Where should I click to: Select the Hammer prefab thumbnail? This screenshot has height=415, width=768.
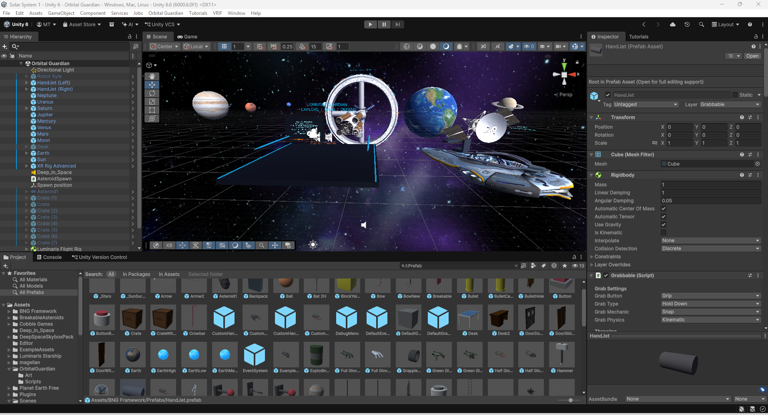561,355
